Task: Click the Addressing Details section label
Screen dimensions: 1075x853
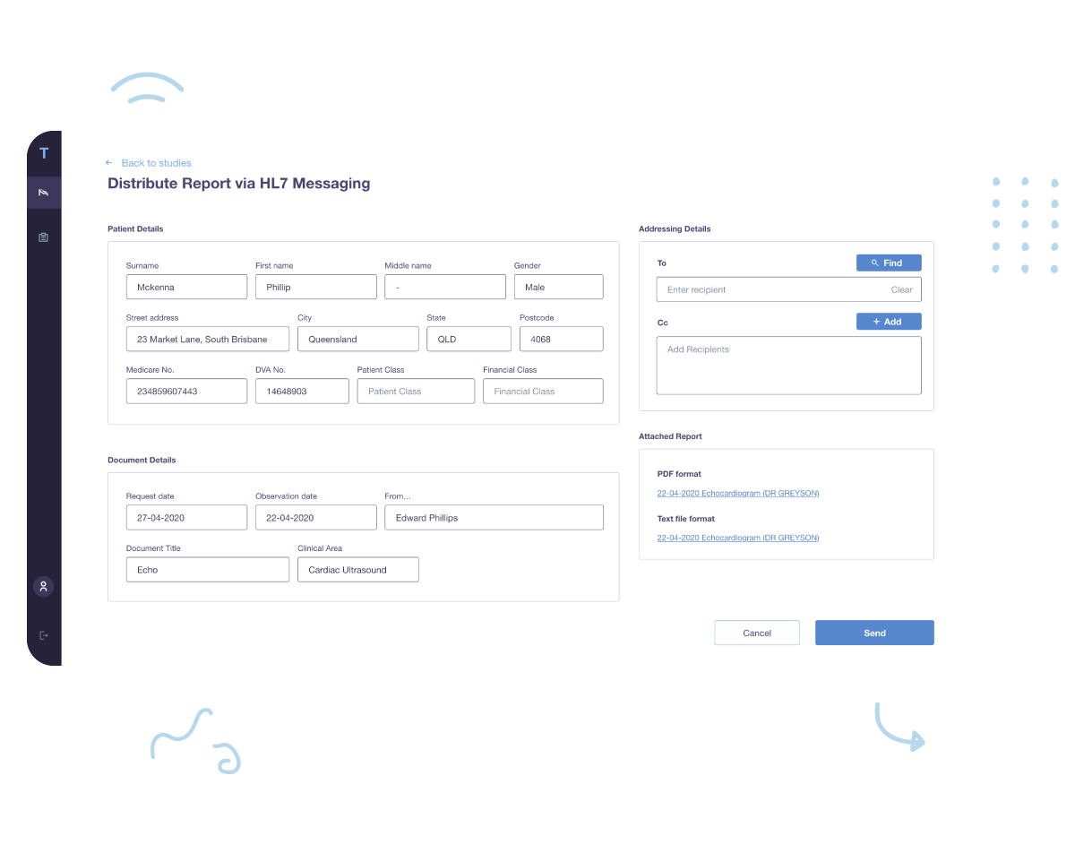Action: (x=675, y=229)
